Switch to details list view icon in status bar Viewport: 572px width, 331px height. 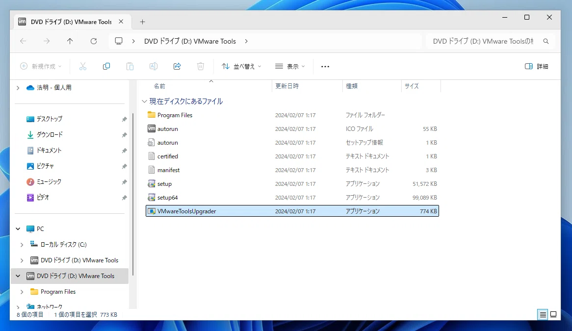pyautogui.click(x=543, y=315)
